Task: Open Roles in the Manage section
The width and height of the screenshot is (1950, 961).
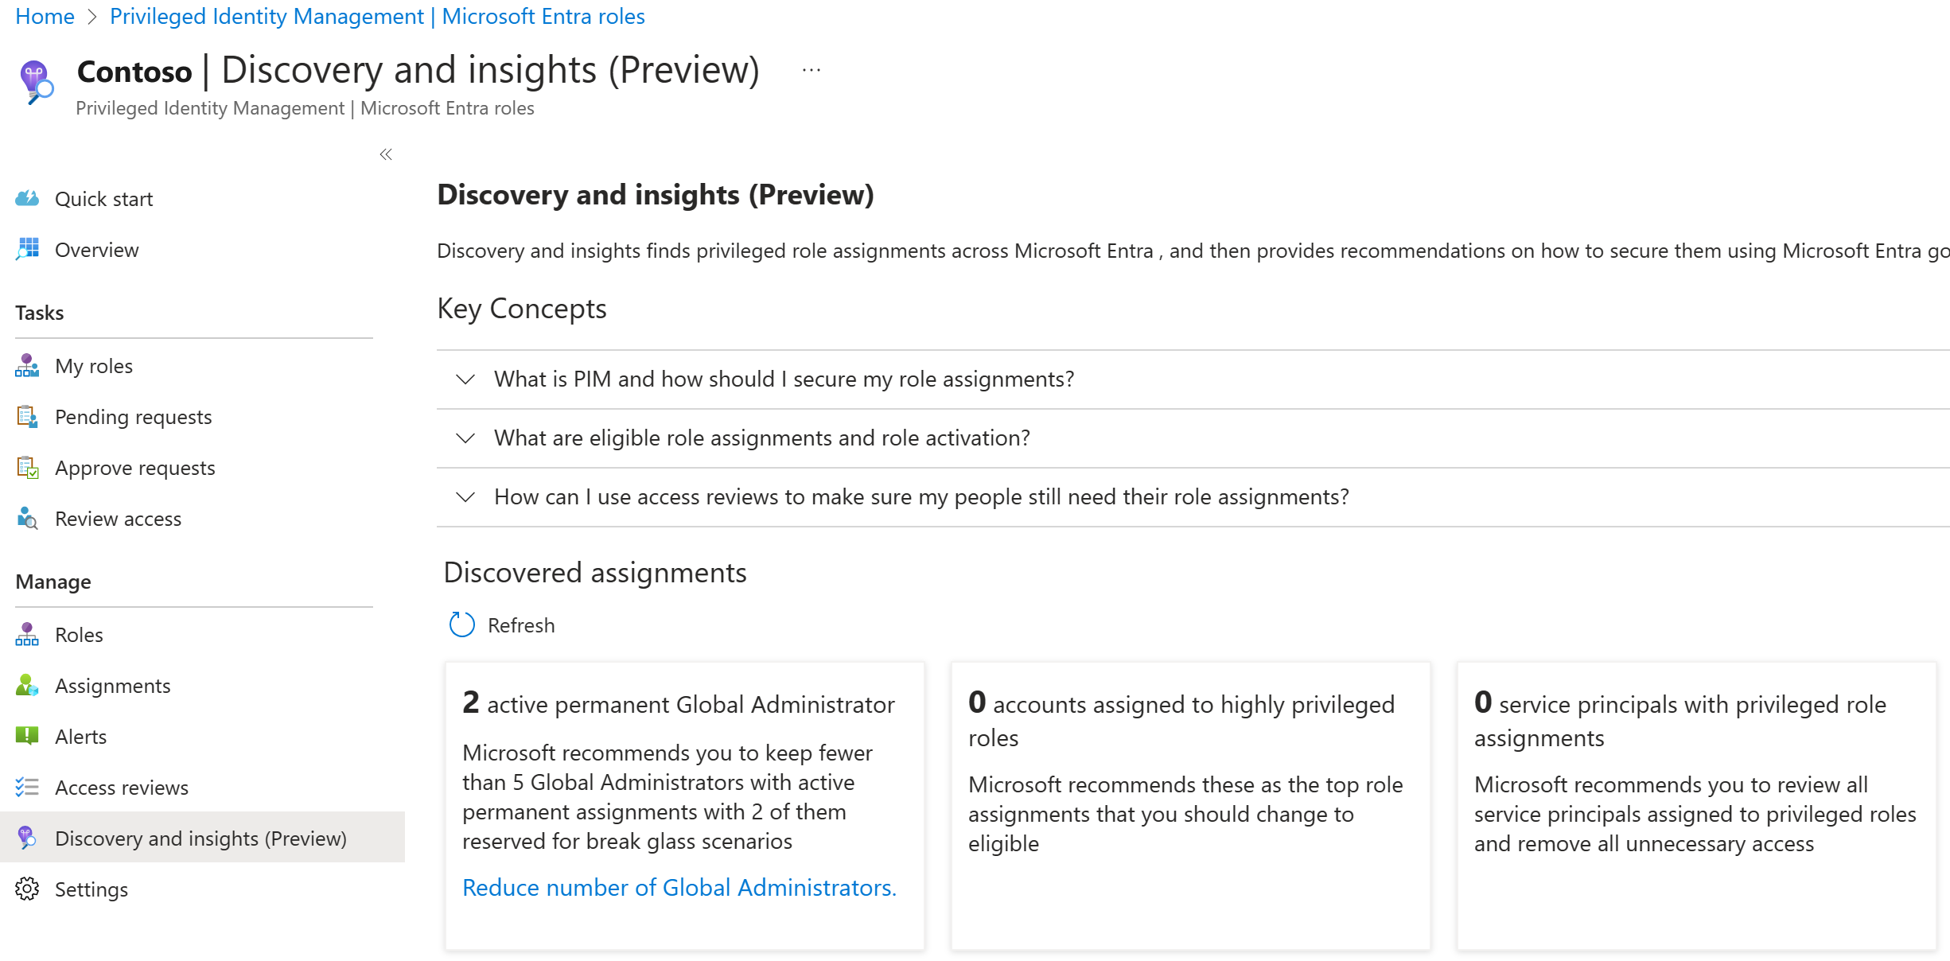Action: pyautogui.click(x=79, y=635)
